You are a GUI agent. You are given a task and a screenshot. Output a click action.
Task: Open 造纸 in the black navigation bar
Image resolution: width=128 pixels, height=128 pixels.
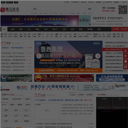click(x=99, y=29)
